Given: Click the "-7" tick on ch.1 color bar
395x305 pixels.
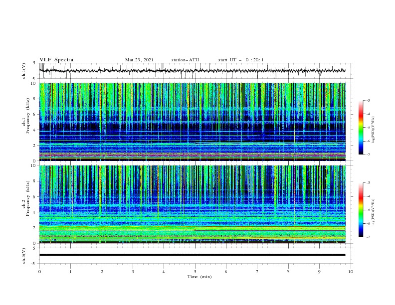Looking at the screenshot, I should (x=368, y=154).
